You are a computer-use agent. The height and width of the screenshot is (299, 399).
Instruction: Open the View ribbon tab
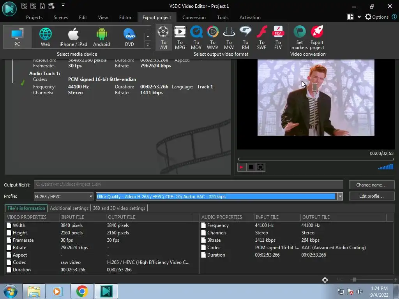tap(103, 17)
